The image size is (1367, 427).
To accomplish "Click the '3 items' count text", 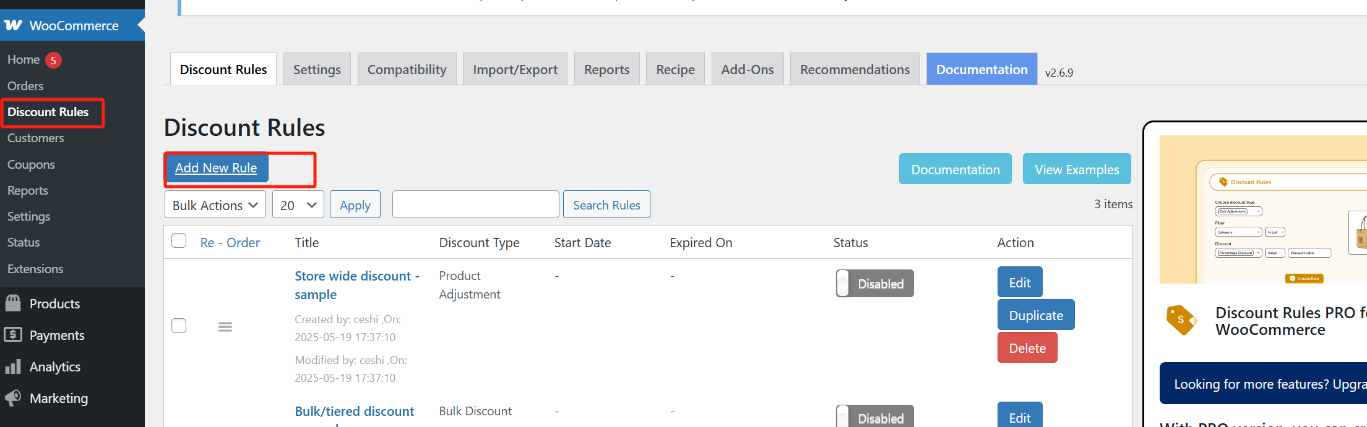I will [1113, 204].
